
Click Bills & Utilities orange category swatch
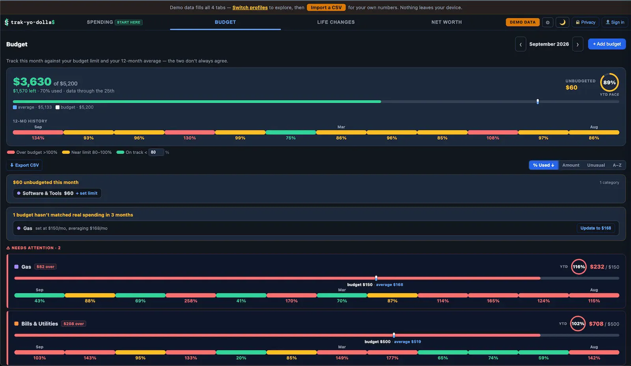pyautogui.click(x=17, y=324)
